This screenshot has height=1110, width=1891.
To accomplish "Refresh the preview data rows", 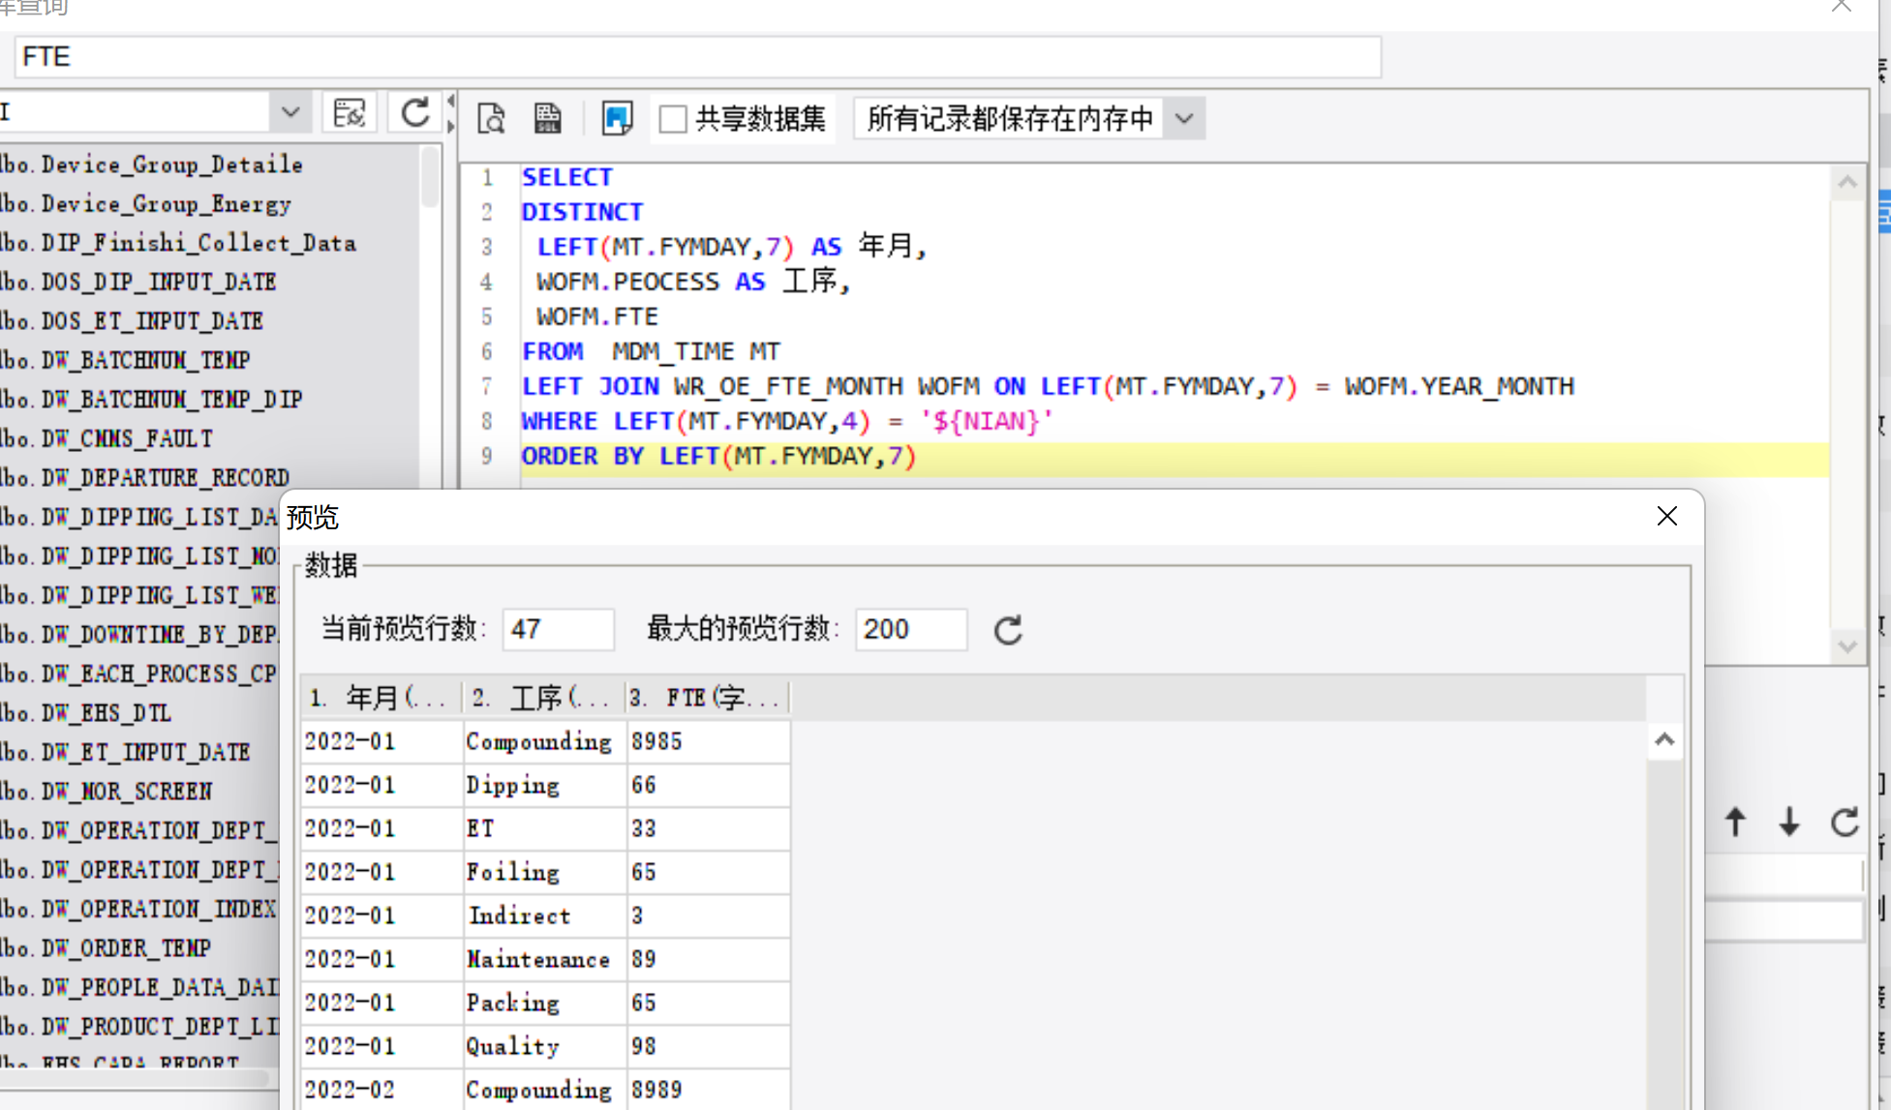I will (x=1008, y=630).
